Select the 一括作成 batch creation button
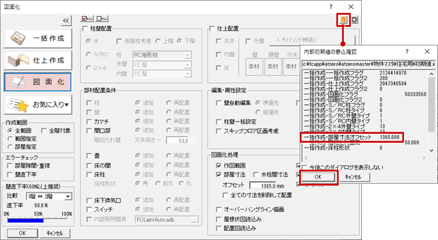 [38, 38]
